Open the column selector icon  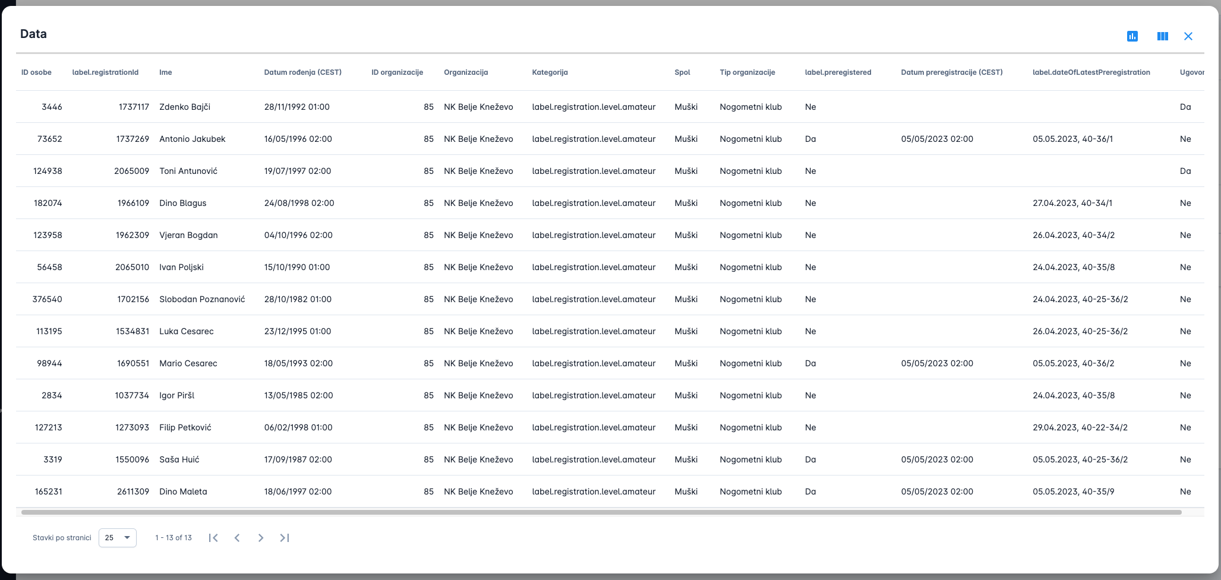pos(1162,36)
